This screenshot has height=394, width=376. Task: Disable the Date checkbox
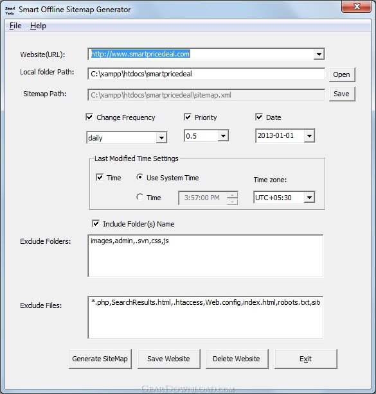[x=259, y=117]
